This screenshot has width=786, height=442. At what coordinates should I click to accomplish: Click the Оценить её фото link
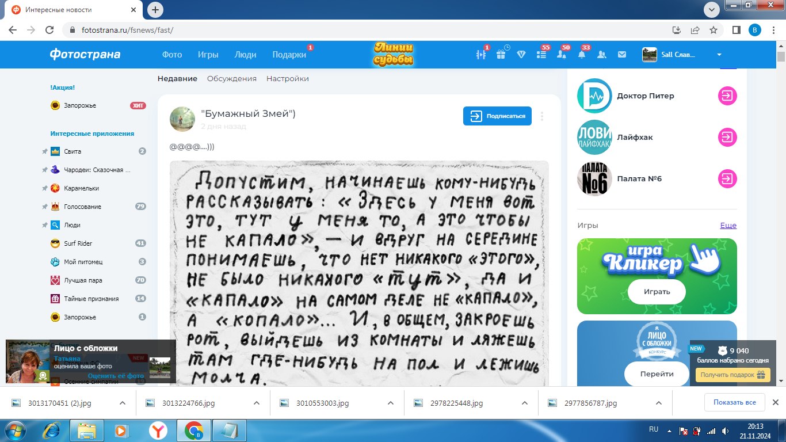(x=116, y=376)
